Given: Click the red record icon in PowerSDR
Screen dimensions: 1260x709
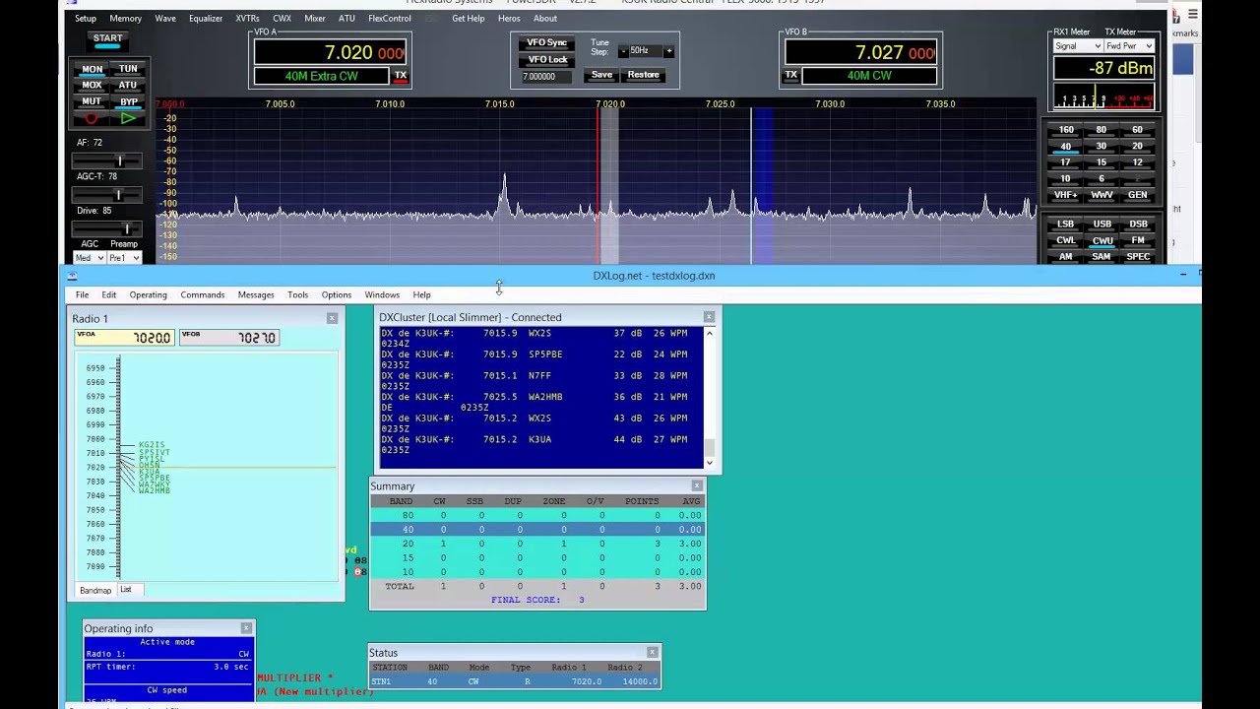Looking at the screenshot, I should coord(92,119).
